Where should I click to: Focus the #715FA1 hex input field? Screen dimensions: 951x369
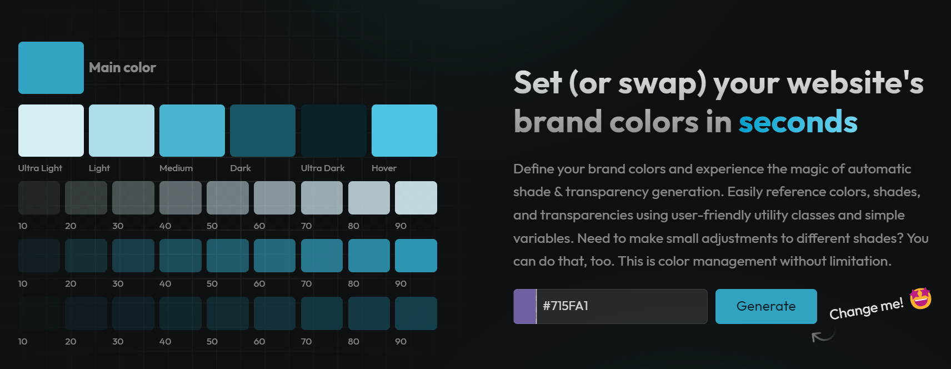(622, 306)
